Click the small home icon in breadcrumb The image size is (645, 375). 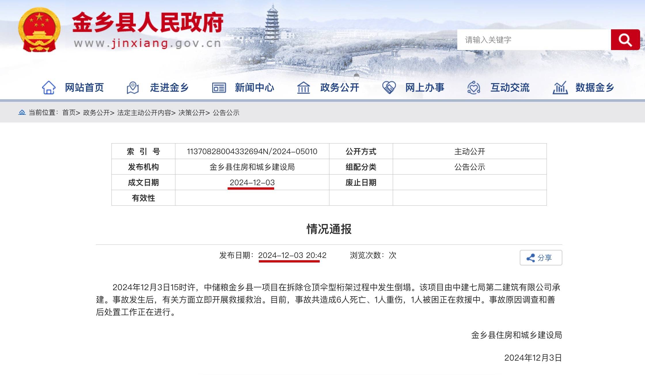(22, 112)
